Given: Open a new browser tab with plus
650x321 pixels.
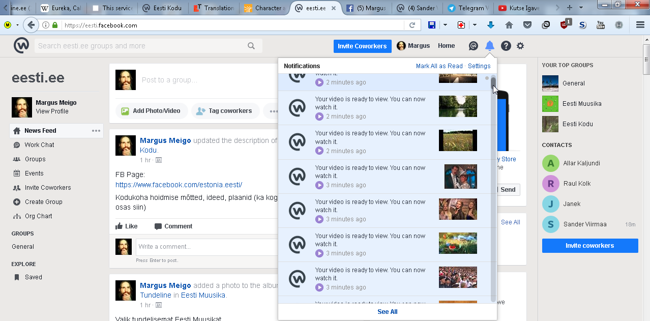Looking at the screenshot, I should (x=569, y=8).
